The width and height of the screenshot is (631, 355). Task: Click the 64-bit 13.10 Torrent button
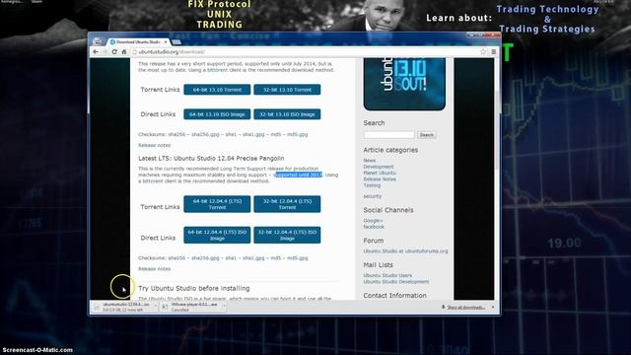pos(217,90)
